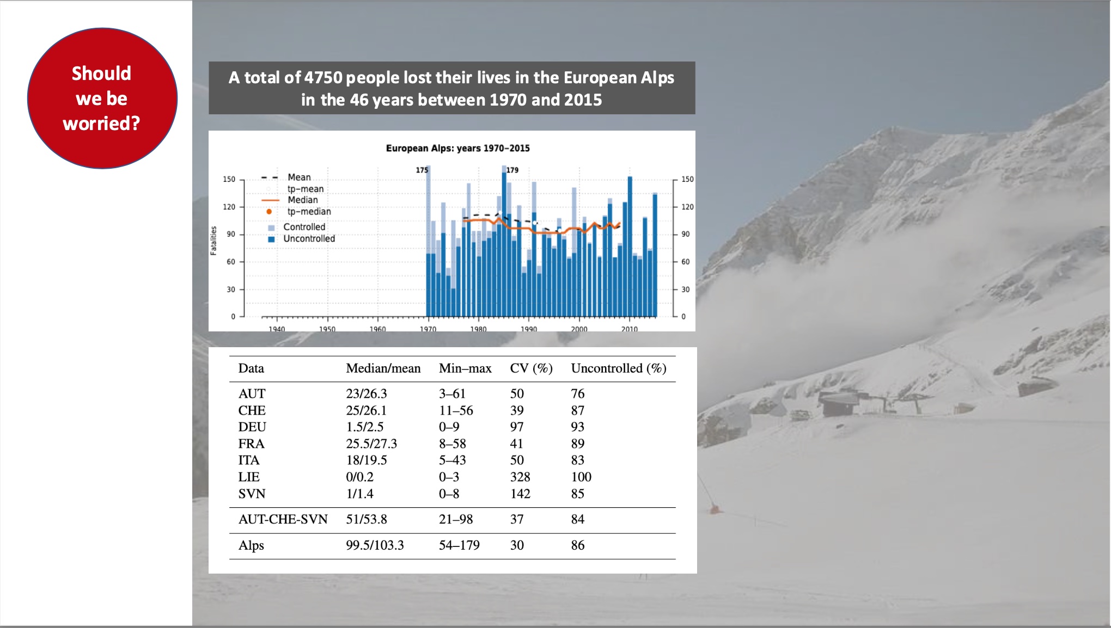Click the 'European Alps: years 1970–2015' chart title
1111x628 pixels.
tap(457, 148)
